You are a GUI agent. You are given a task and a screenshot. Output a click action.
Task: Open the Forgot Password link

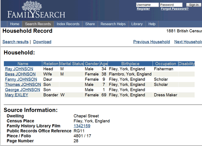click(175, 9)
